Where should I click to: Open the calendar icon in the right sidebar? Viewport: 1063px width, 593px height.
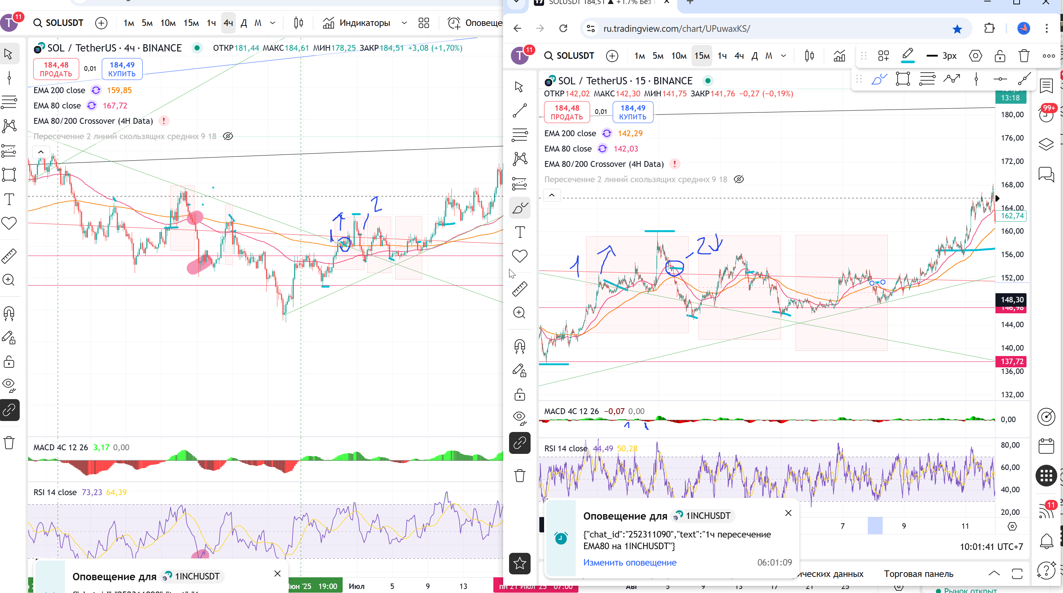point(1046,447)
